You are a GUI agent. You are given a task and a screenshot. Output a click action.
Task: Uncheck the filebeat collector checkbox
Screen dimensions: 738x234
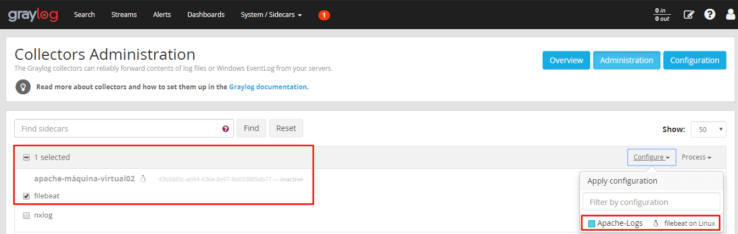(26, 196)
